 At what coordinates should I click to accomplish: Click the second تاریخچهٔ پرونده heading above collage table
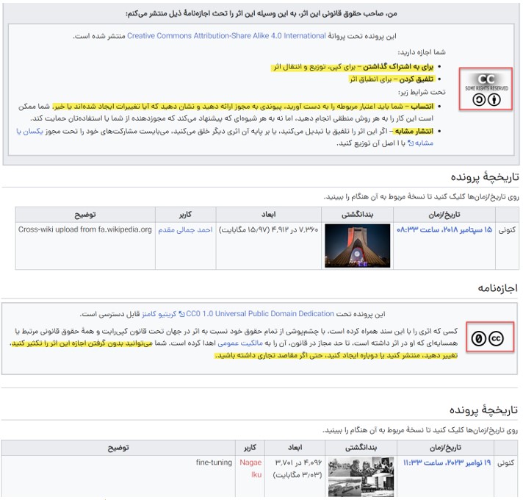pyautogui.click(x=483, y=410)
